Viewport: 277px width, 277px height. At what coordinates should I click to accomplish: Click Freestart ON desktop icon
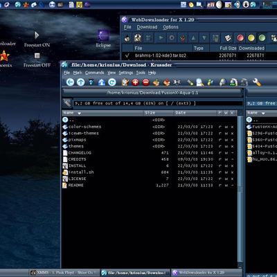[x=37, y=39]
